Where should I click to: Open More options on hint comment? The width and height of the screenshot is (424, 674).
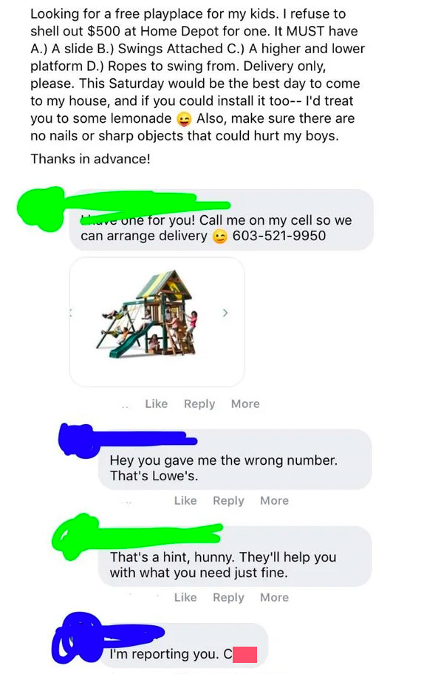[x=275, y=597]
